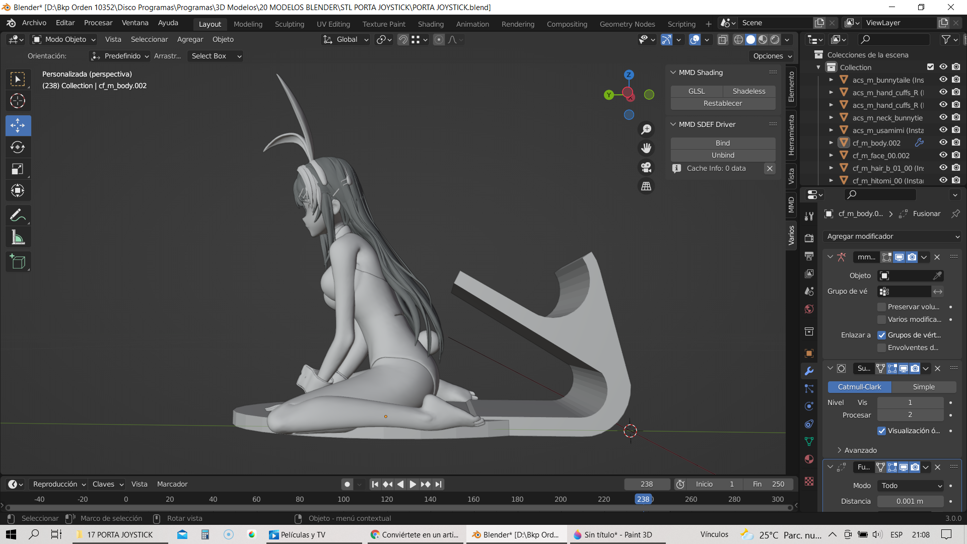Collapse the MMD Shading panel
This screenshot has height=544, width=967.
click(x=673, y=73)
